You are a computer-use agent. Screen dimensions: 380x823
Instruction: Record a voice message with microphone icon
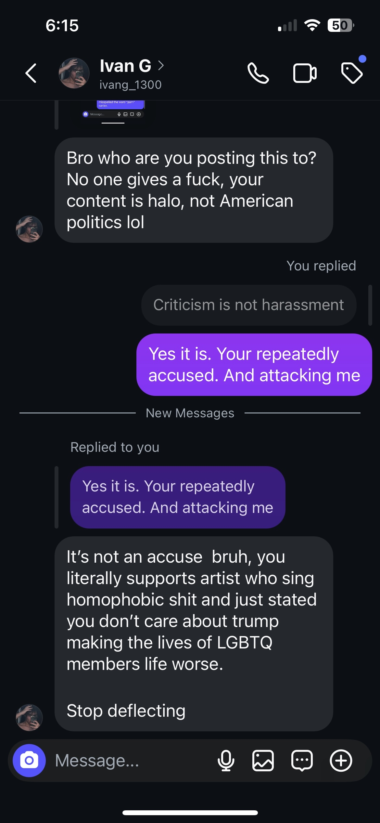(226, 760)
